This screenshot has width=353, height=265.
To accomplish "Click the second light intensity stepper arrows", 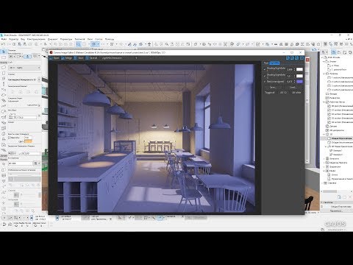I will tap(295, 76).
